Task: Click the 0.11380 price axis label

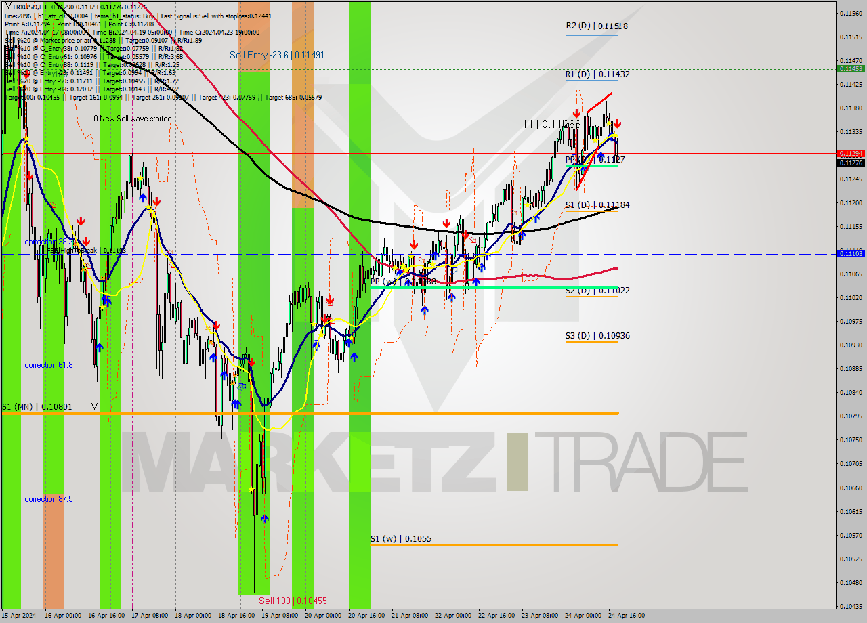Action: coord(851,108)
